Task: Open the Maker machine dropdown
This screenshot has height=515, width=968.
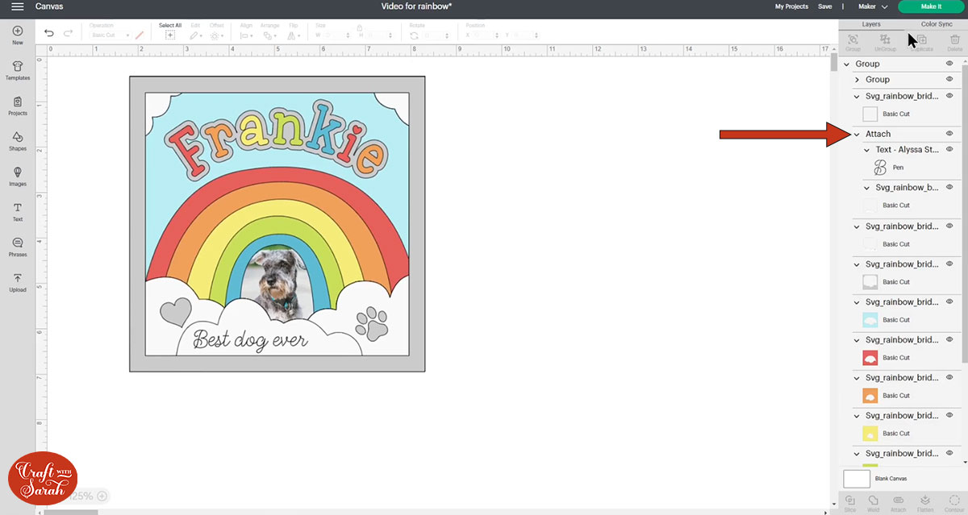Action: 874,6
